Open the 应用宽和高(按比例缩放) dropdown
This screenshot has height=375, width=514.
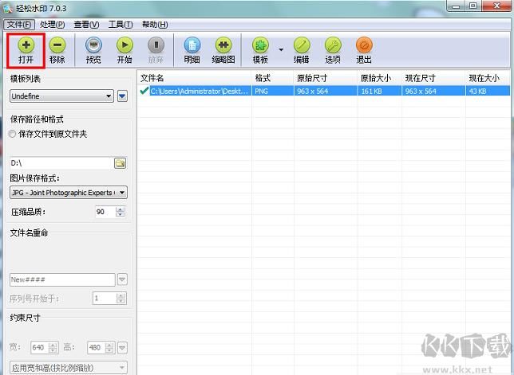69,368
